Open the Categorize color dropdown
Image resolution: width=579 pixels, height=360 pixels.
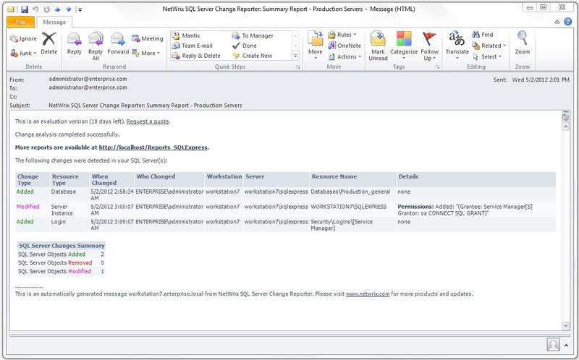[x=404, y=46]
